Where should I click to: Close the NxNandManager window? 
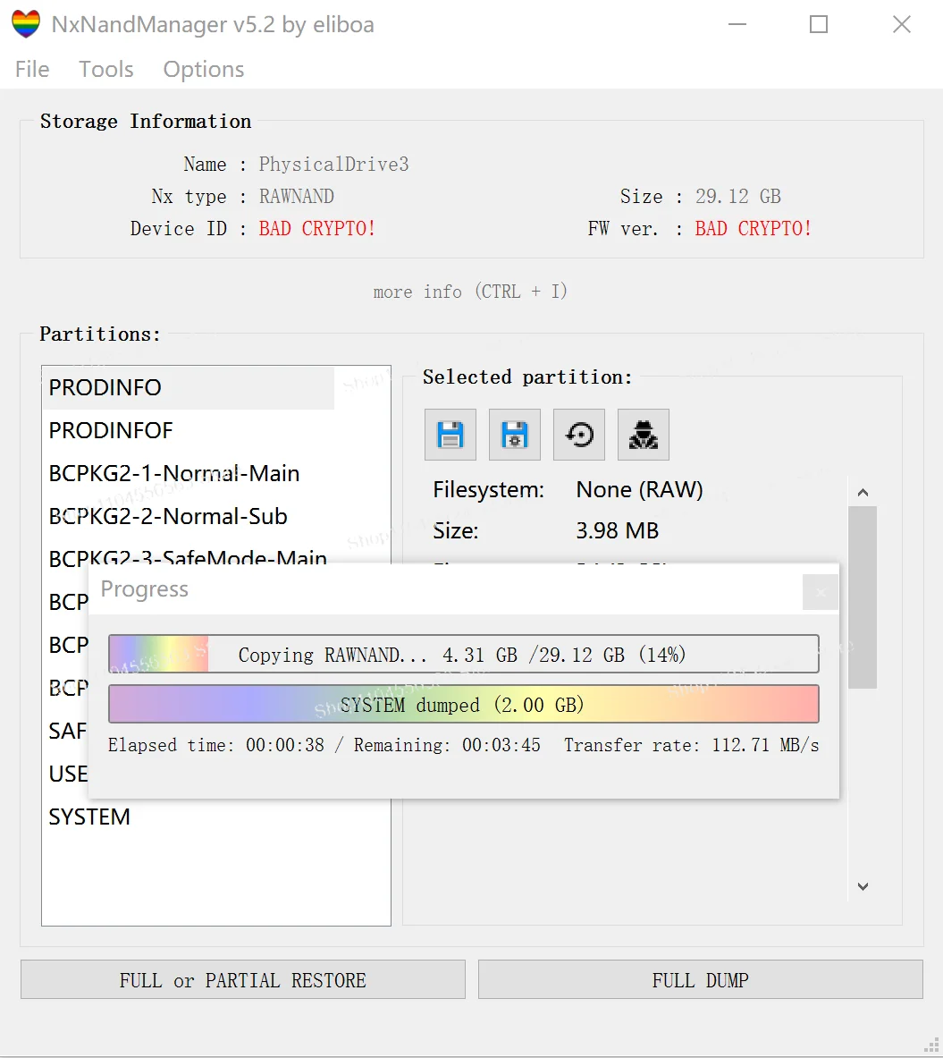[902, 24]
